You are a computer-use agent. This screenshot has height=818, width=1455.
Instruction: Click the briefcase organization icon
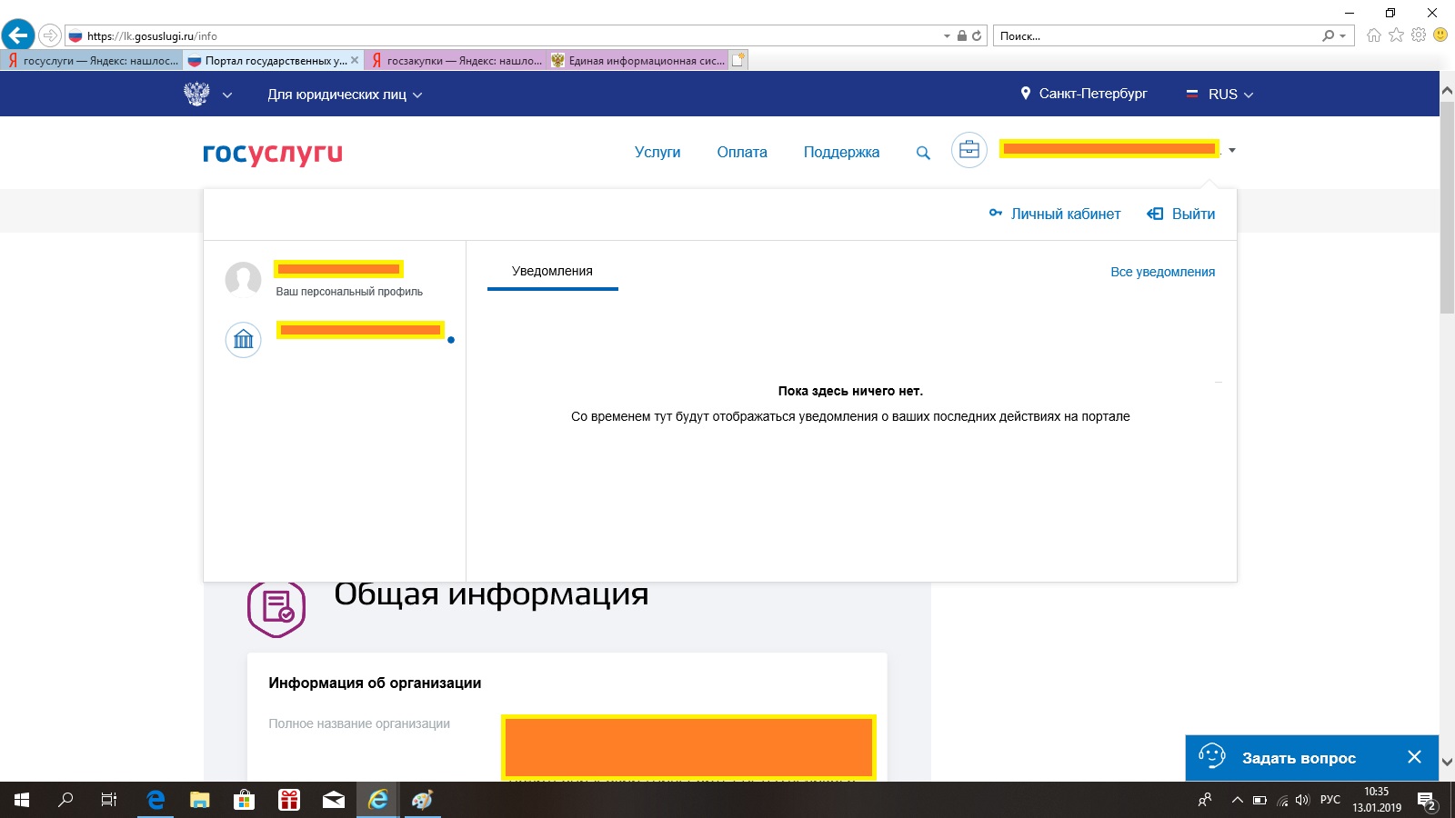coord(969,150)
